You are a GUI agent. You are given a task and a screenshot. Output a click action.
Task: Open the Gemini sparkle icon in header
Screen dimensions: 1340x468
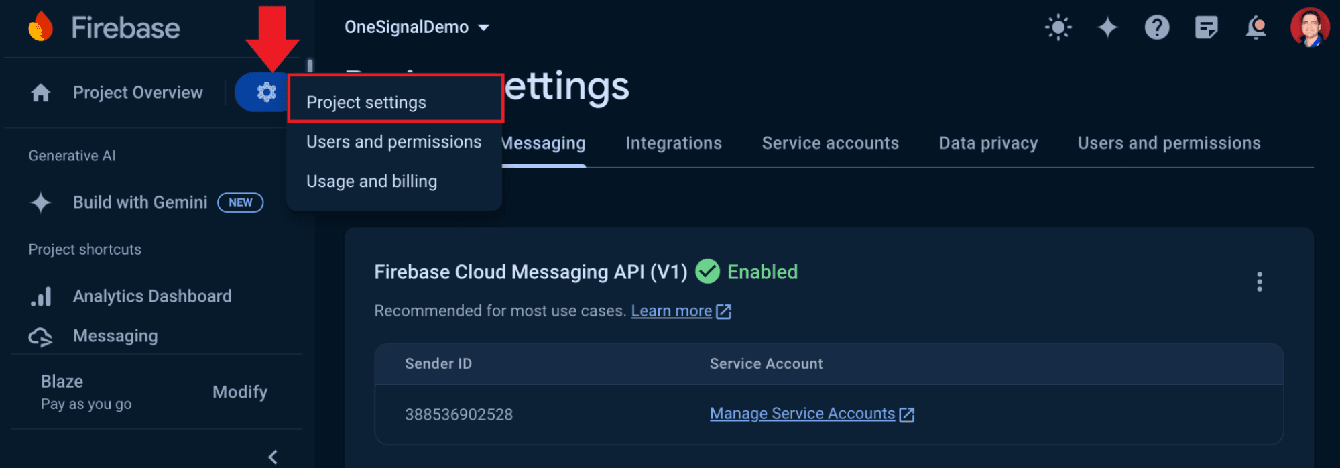(x=1107, y=27)
